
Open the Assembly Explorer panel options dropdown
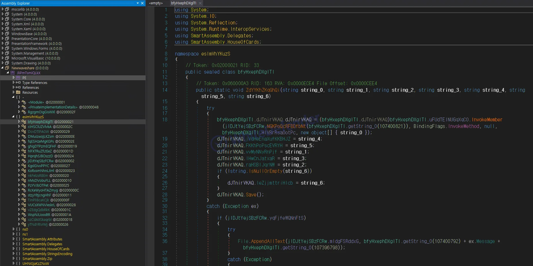point(138,3)
